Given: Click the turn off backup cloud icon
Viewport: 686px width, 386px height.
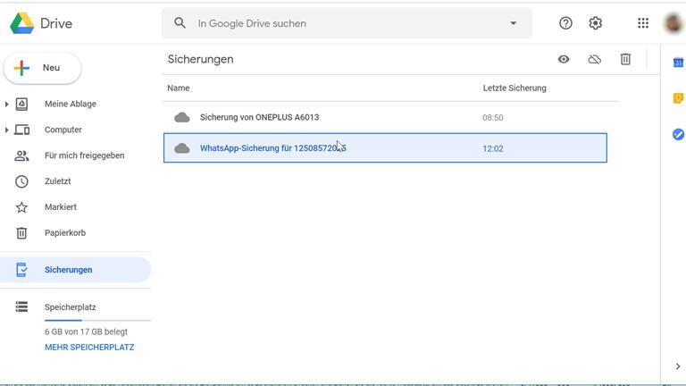Looking at the screenshot, I should 594,59.
